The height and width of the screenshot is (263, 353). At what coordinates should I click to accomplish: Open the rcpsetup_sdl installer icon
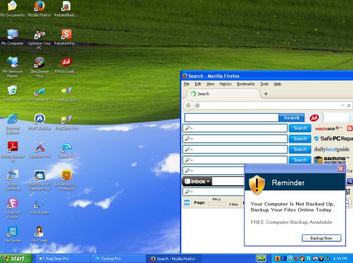(67, 94)
